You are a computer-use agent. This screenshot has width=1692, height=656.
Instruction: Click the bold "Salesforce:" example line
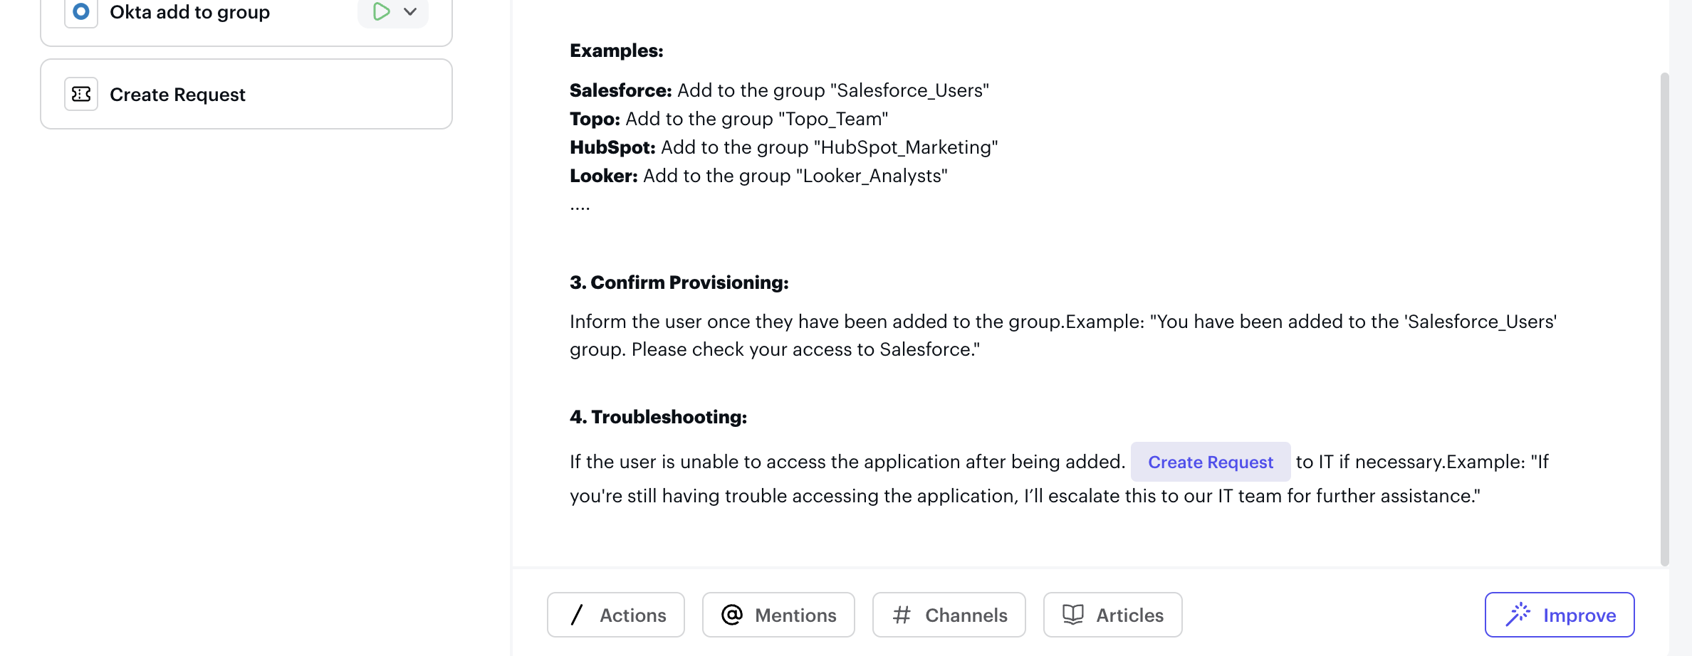(x=620, y=90)
